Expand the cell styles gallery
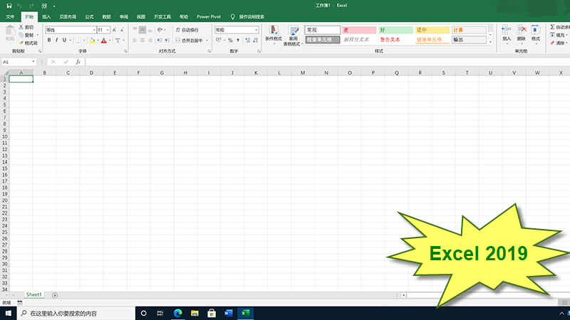 click(490, 42)
